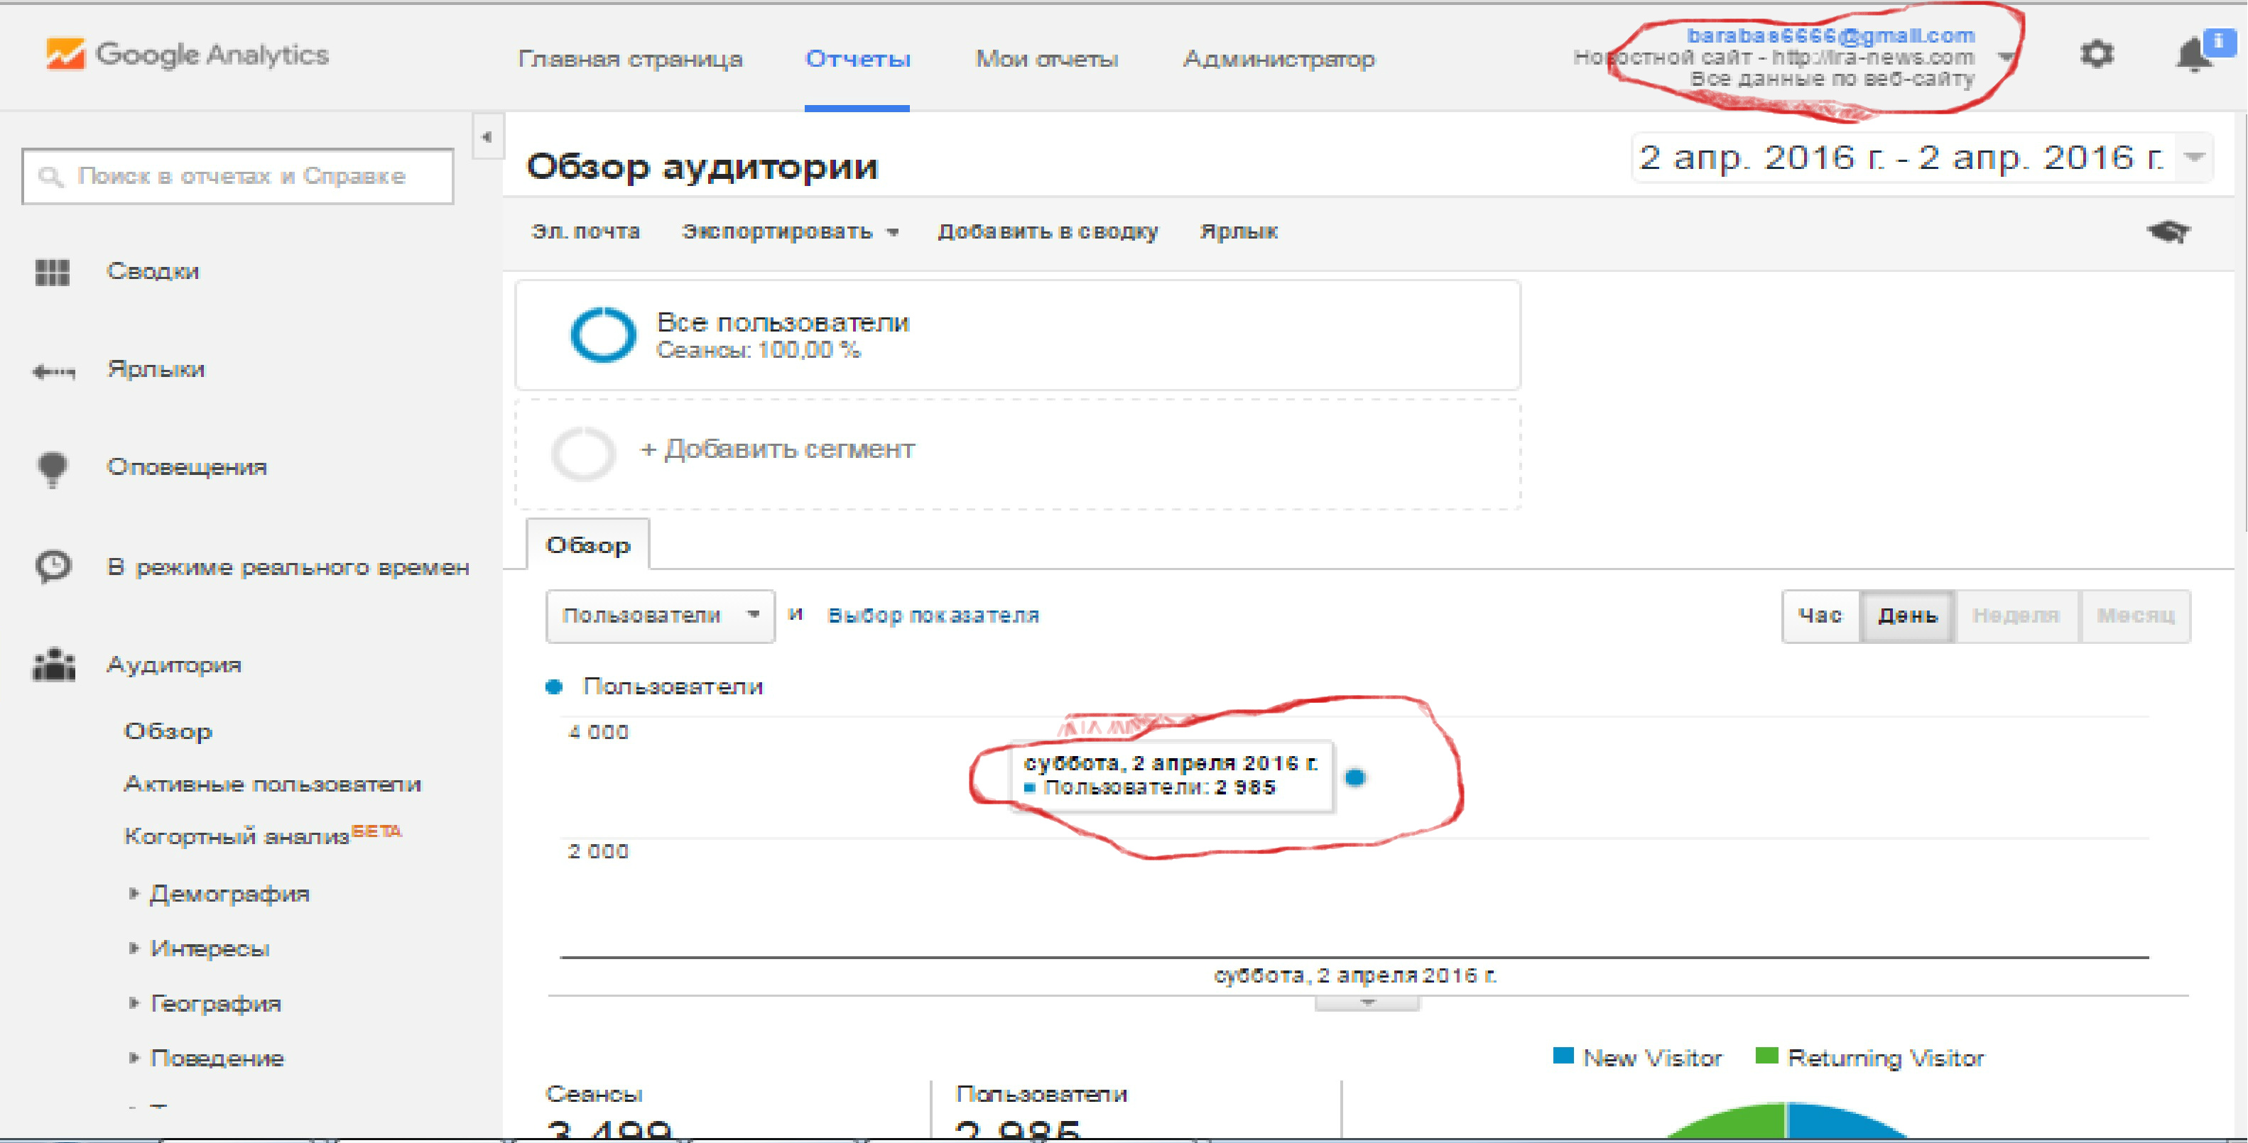The width and height of the screenshot is (2248, 1143).
Task: Click the real-time clock icon
Action: click(x=53, y=565)
